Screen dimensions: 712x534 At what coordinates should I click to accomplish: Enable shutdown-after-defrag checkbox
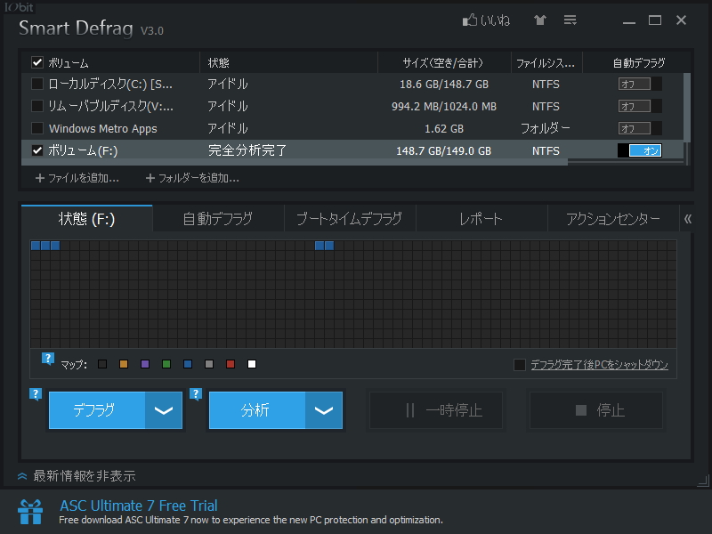point(520,365)
